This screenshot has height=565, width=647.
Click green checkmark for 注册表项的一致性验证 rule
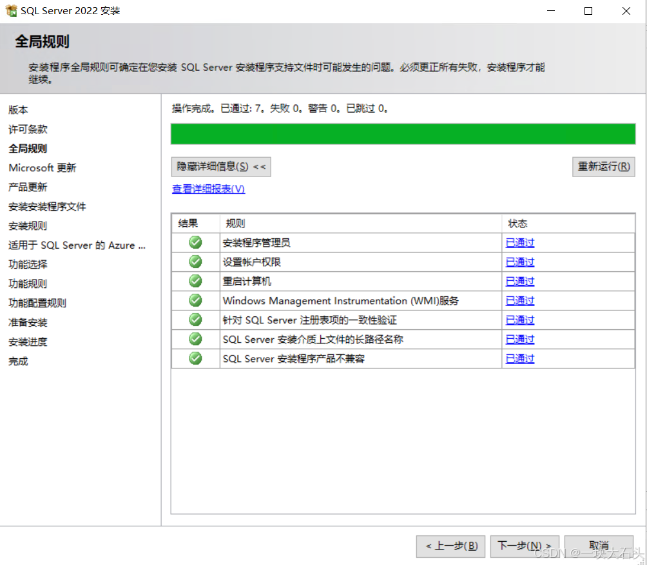click(195, 320)
